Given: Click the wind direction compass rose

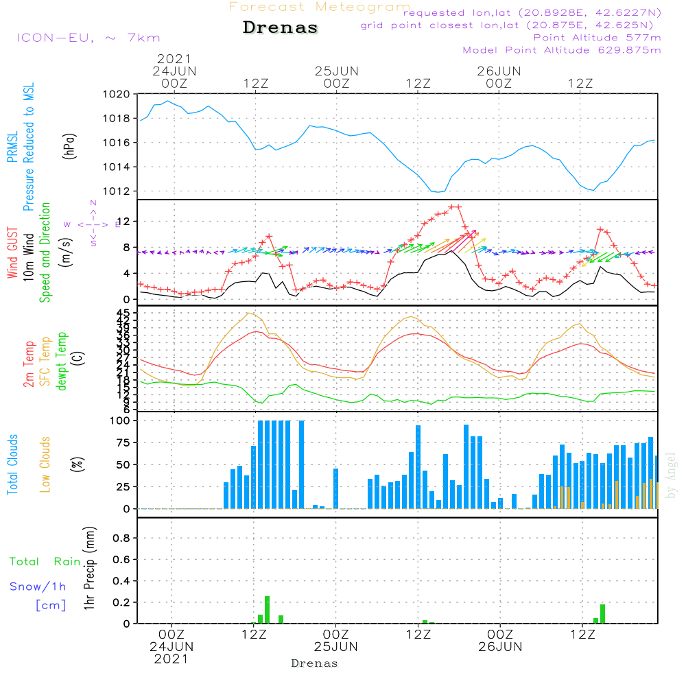Looking at the screenshot, I should pos(93,224).
